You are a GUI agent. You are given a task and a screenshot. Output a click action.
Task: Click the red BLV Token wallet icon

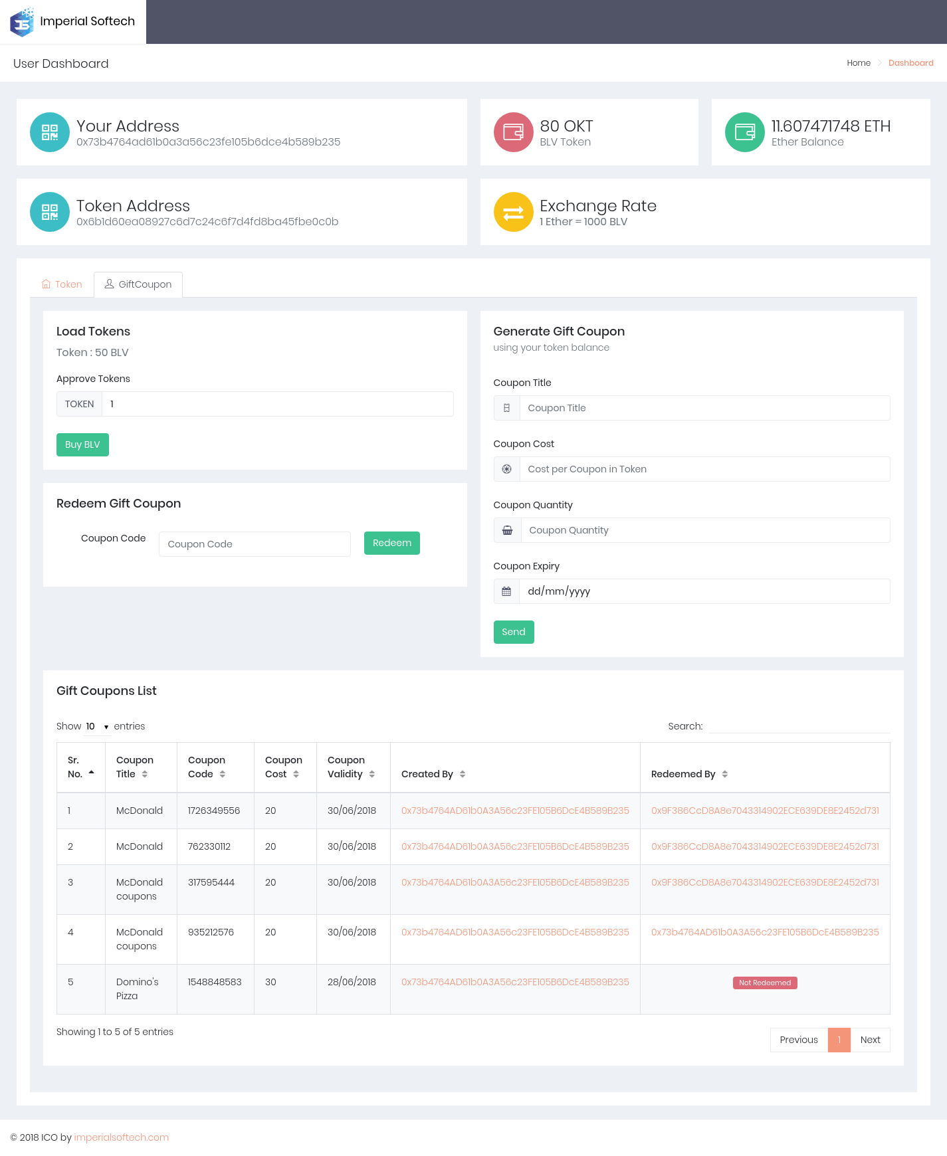click(x=514, y=132)
